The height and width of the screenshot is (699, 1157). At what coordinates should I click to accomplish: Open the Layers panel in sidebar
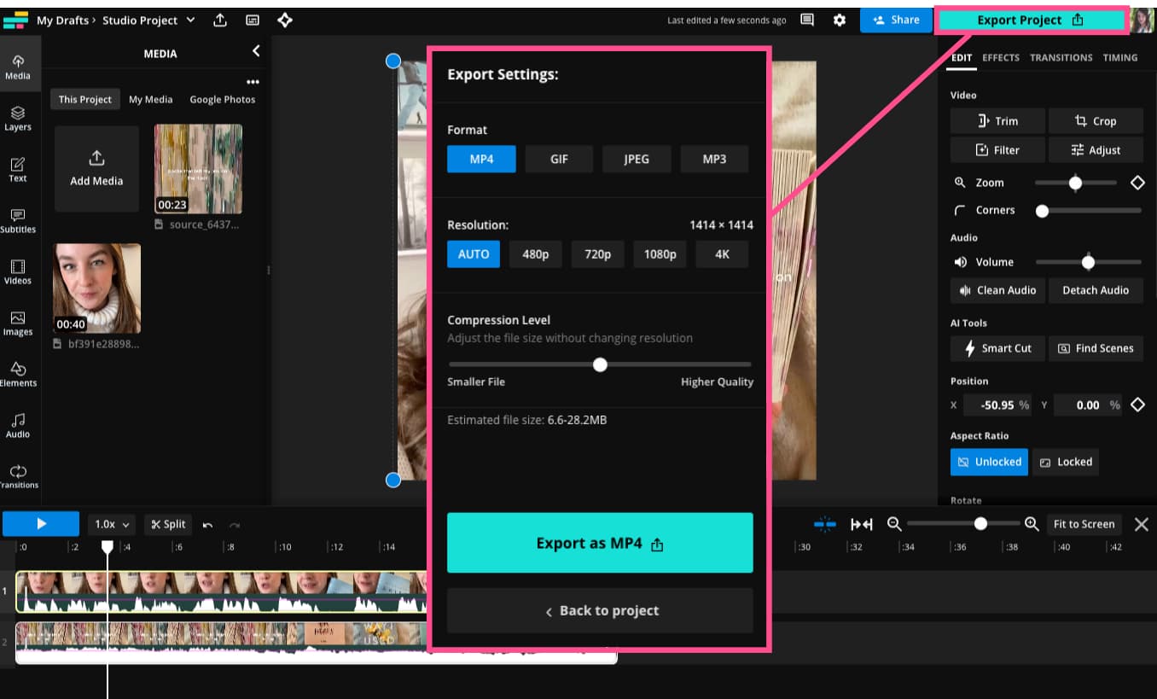click(x=18, y=118)
